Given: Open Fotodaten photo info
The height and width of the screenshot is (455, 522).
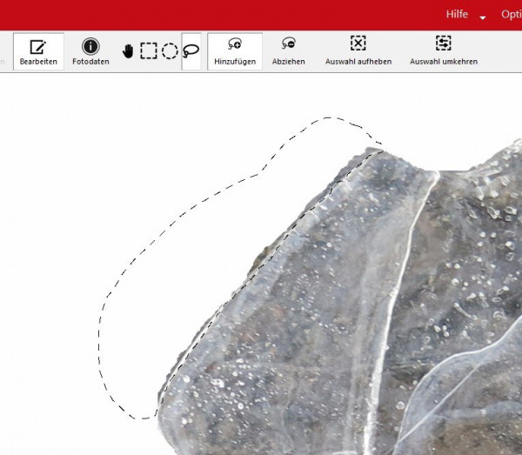Looking at the screenshot, I should click(90, 52).
